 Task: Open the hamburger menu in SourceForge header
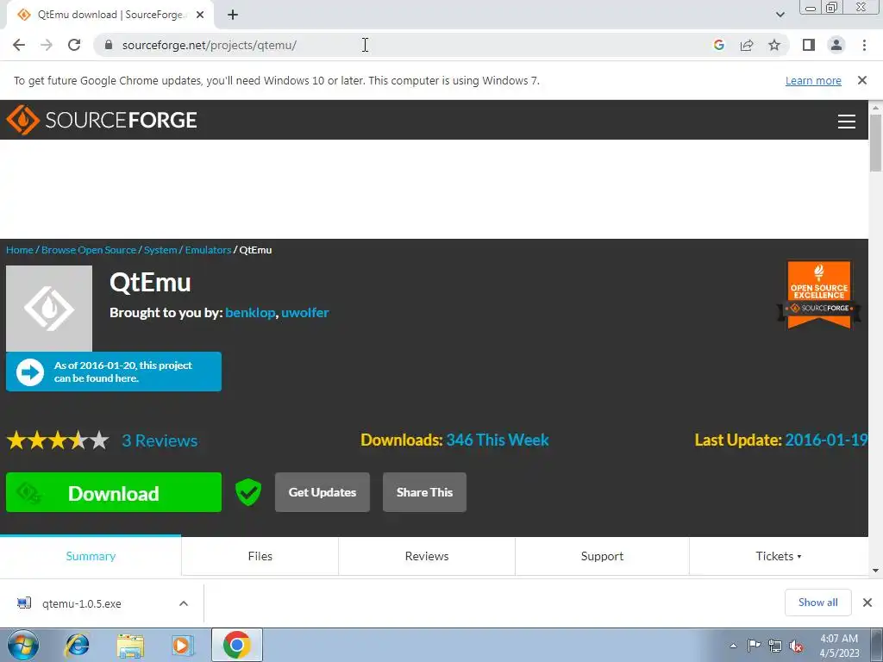847,121
